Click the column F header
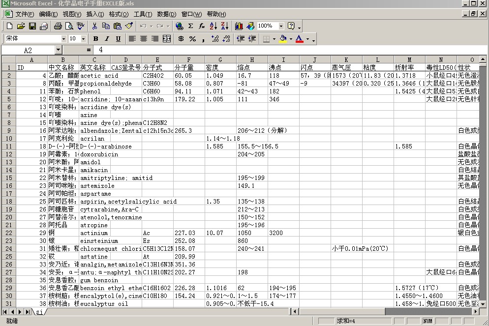489x326 pixels. click(189, 59)
